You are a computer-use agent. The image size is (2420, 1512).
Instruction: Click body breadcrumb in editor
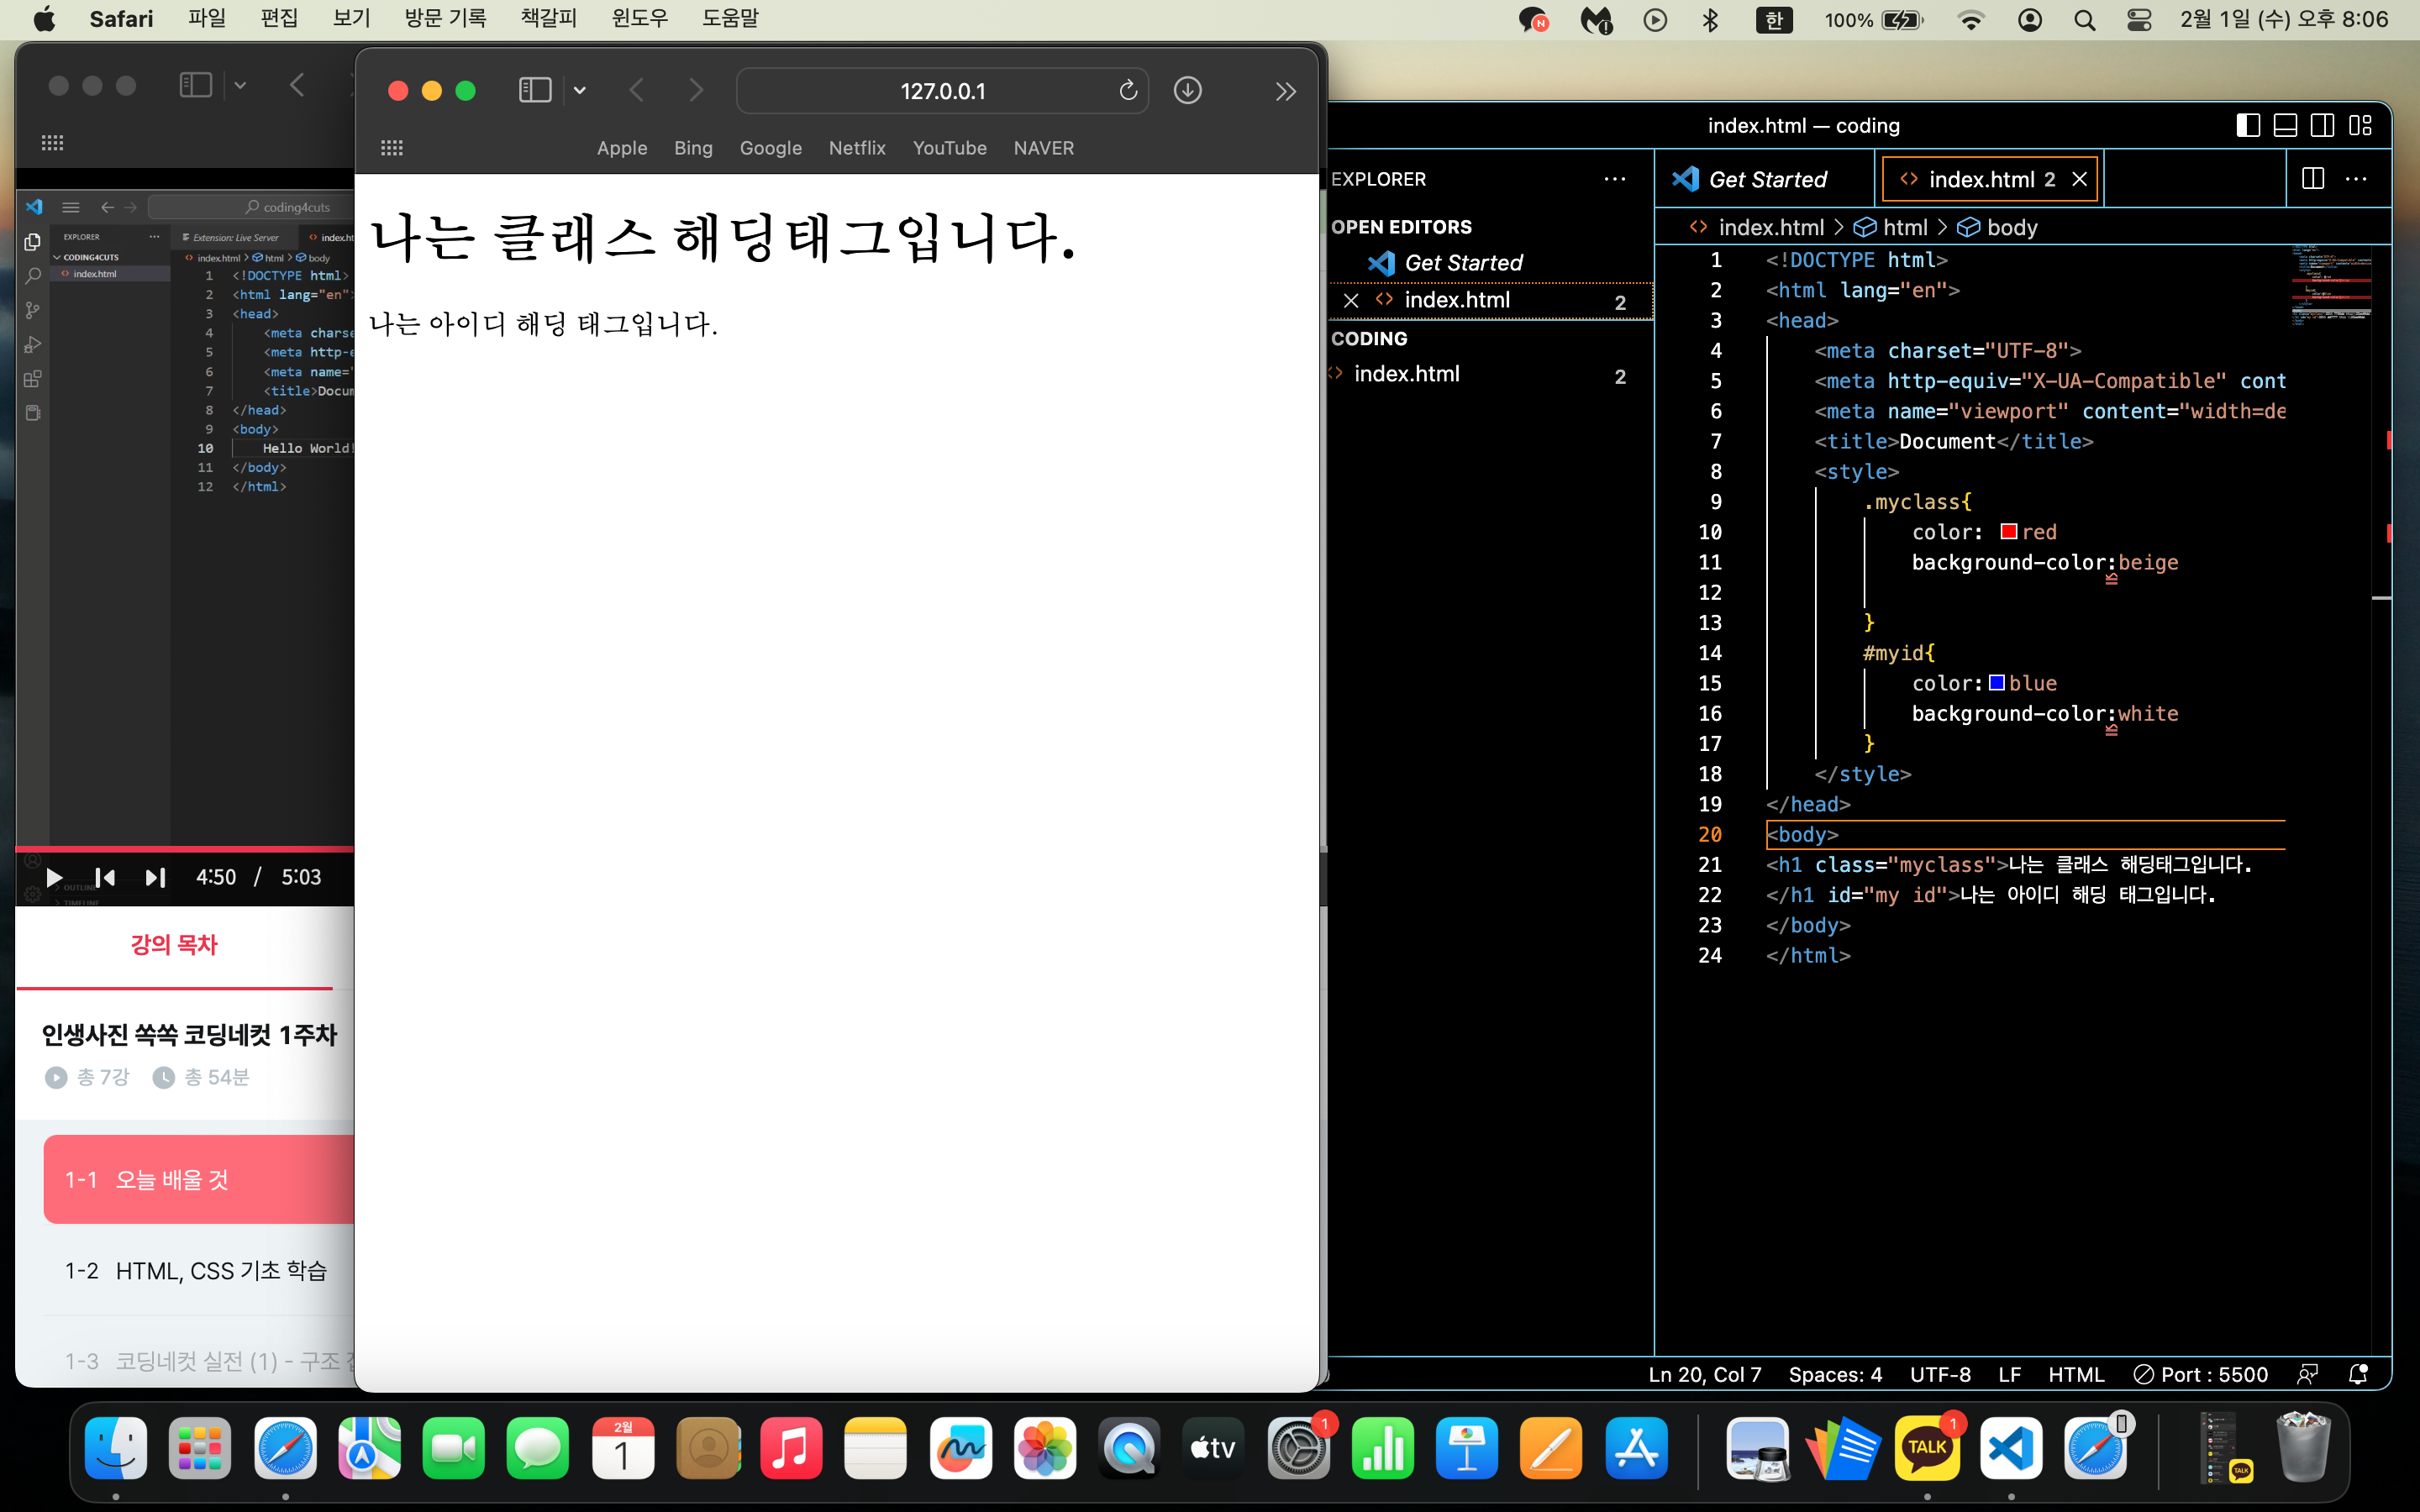(x=2011, y=228)
